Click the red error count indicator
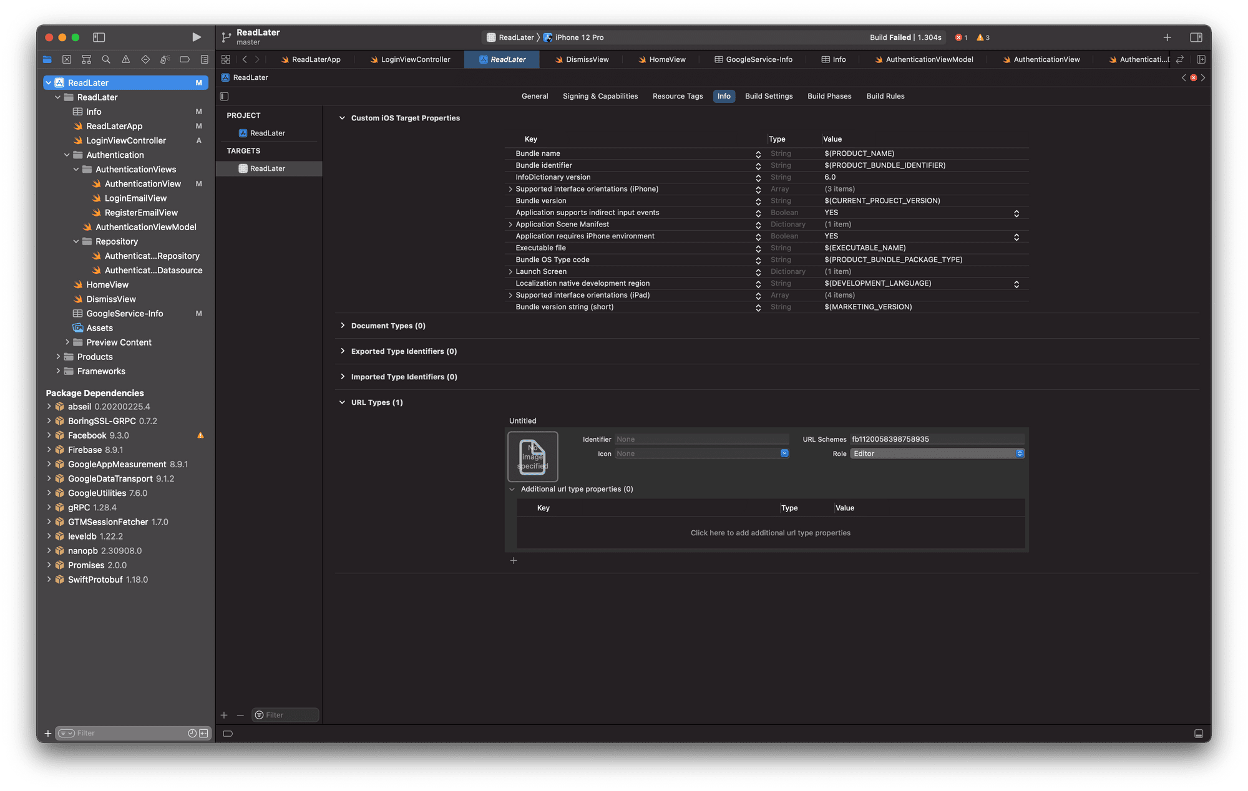Screen dimensions: 1248x791 pyautogui.click(x=961, y=37)
